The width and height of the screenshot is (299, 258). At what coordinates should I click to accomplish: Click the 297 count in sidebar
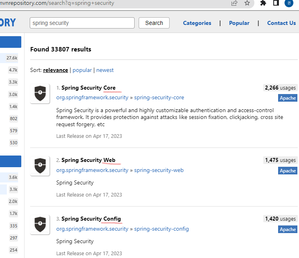click(14, 238)
